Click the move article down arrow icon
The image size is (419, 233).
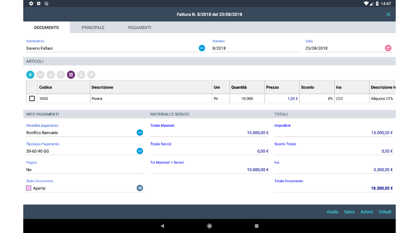[x=51, y=75]
